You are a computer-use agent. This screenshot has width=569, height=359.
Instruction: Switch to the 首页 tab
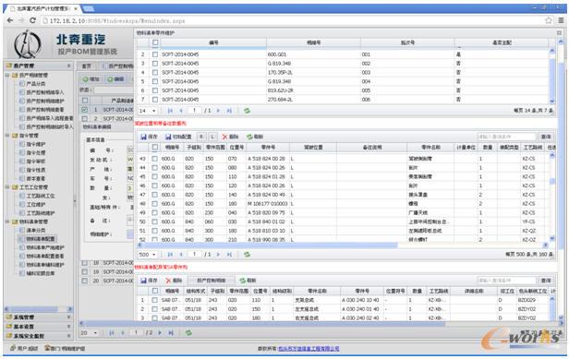point(87,66)
